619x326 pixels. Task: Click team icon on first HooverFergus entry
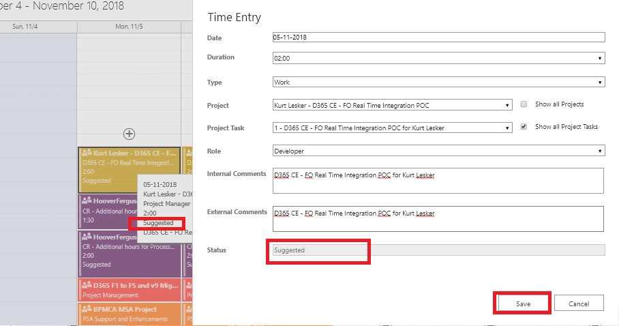87,201
